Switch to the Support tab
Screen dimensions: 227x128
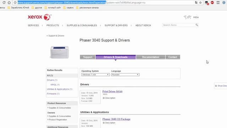tap(88, 57)
